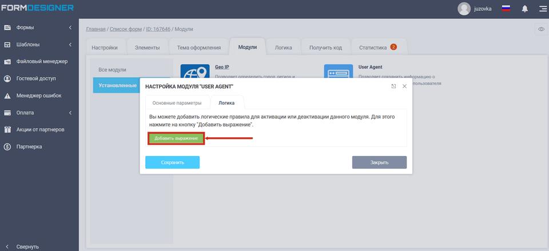Click the juzovka user avatar
The height and width of the screenshot is (251, 549).
click(464, 9)
